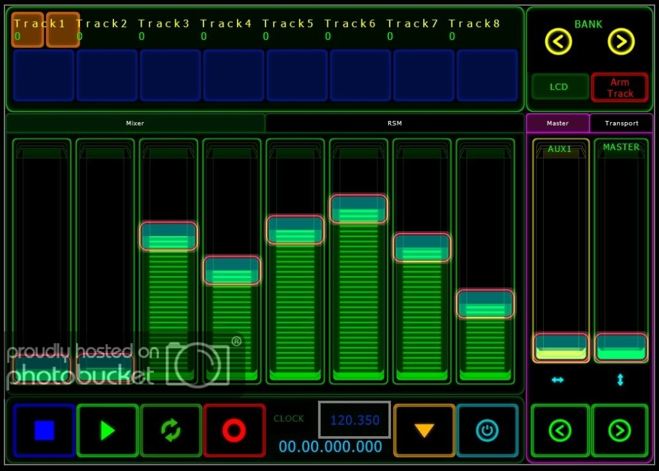This screenshot has width=659, height=471.
Task: Enable the Arm Track button
Action: [x=620, y=88]
